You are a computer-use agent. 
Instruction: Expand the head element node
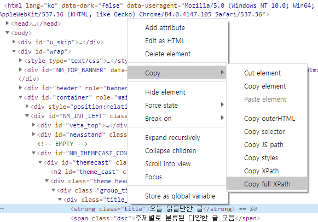coord(8,23)
